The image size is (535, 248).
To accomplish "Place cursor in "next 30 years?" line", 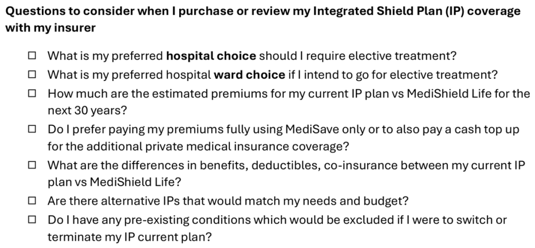I will click(x=87, y=110).
